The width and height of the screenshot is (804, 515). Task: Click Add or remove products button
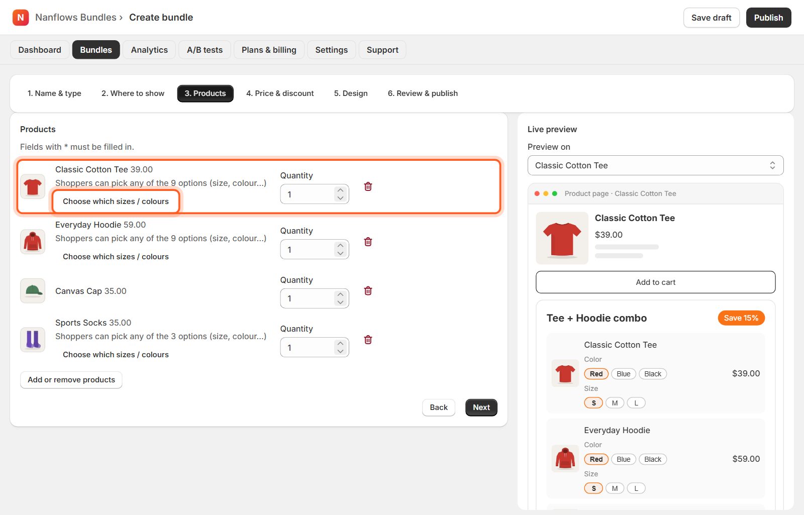(71, 380)
